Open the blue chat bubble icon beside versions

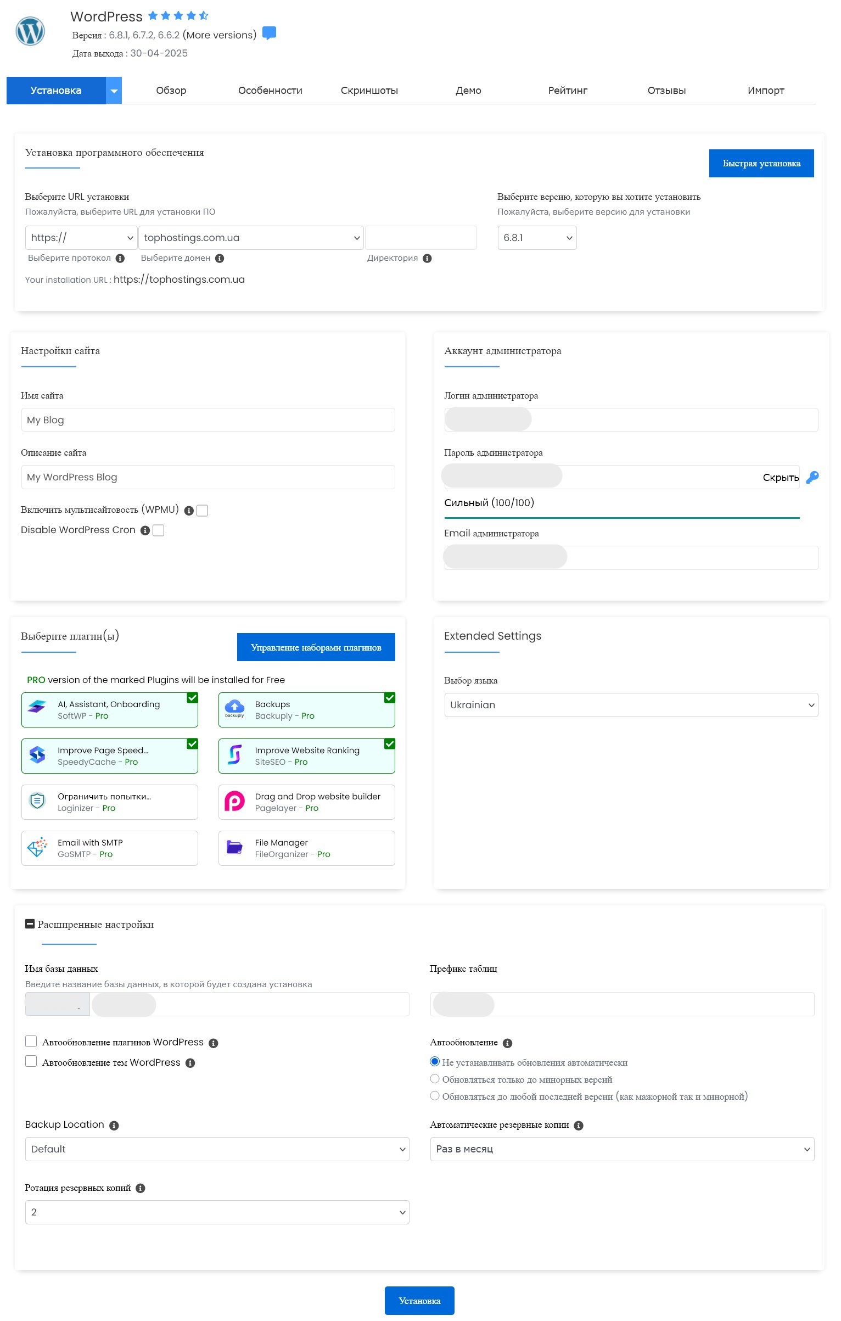point(269,33)
